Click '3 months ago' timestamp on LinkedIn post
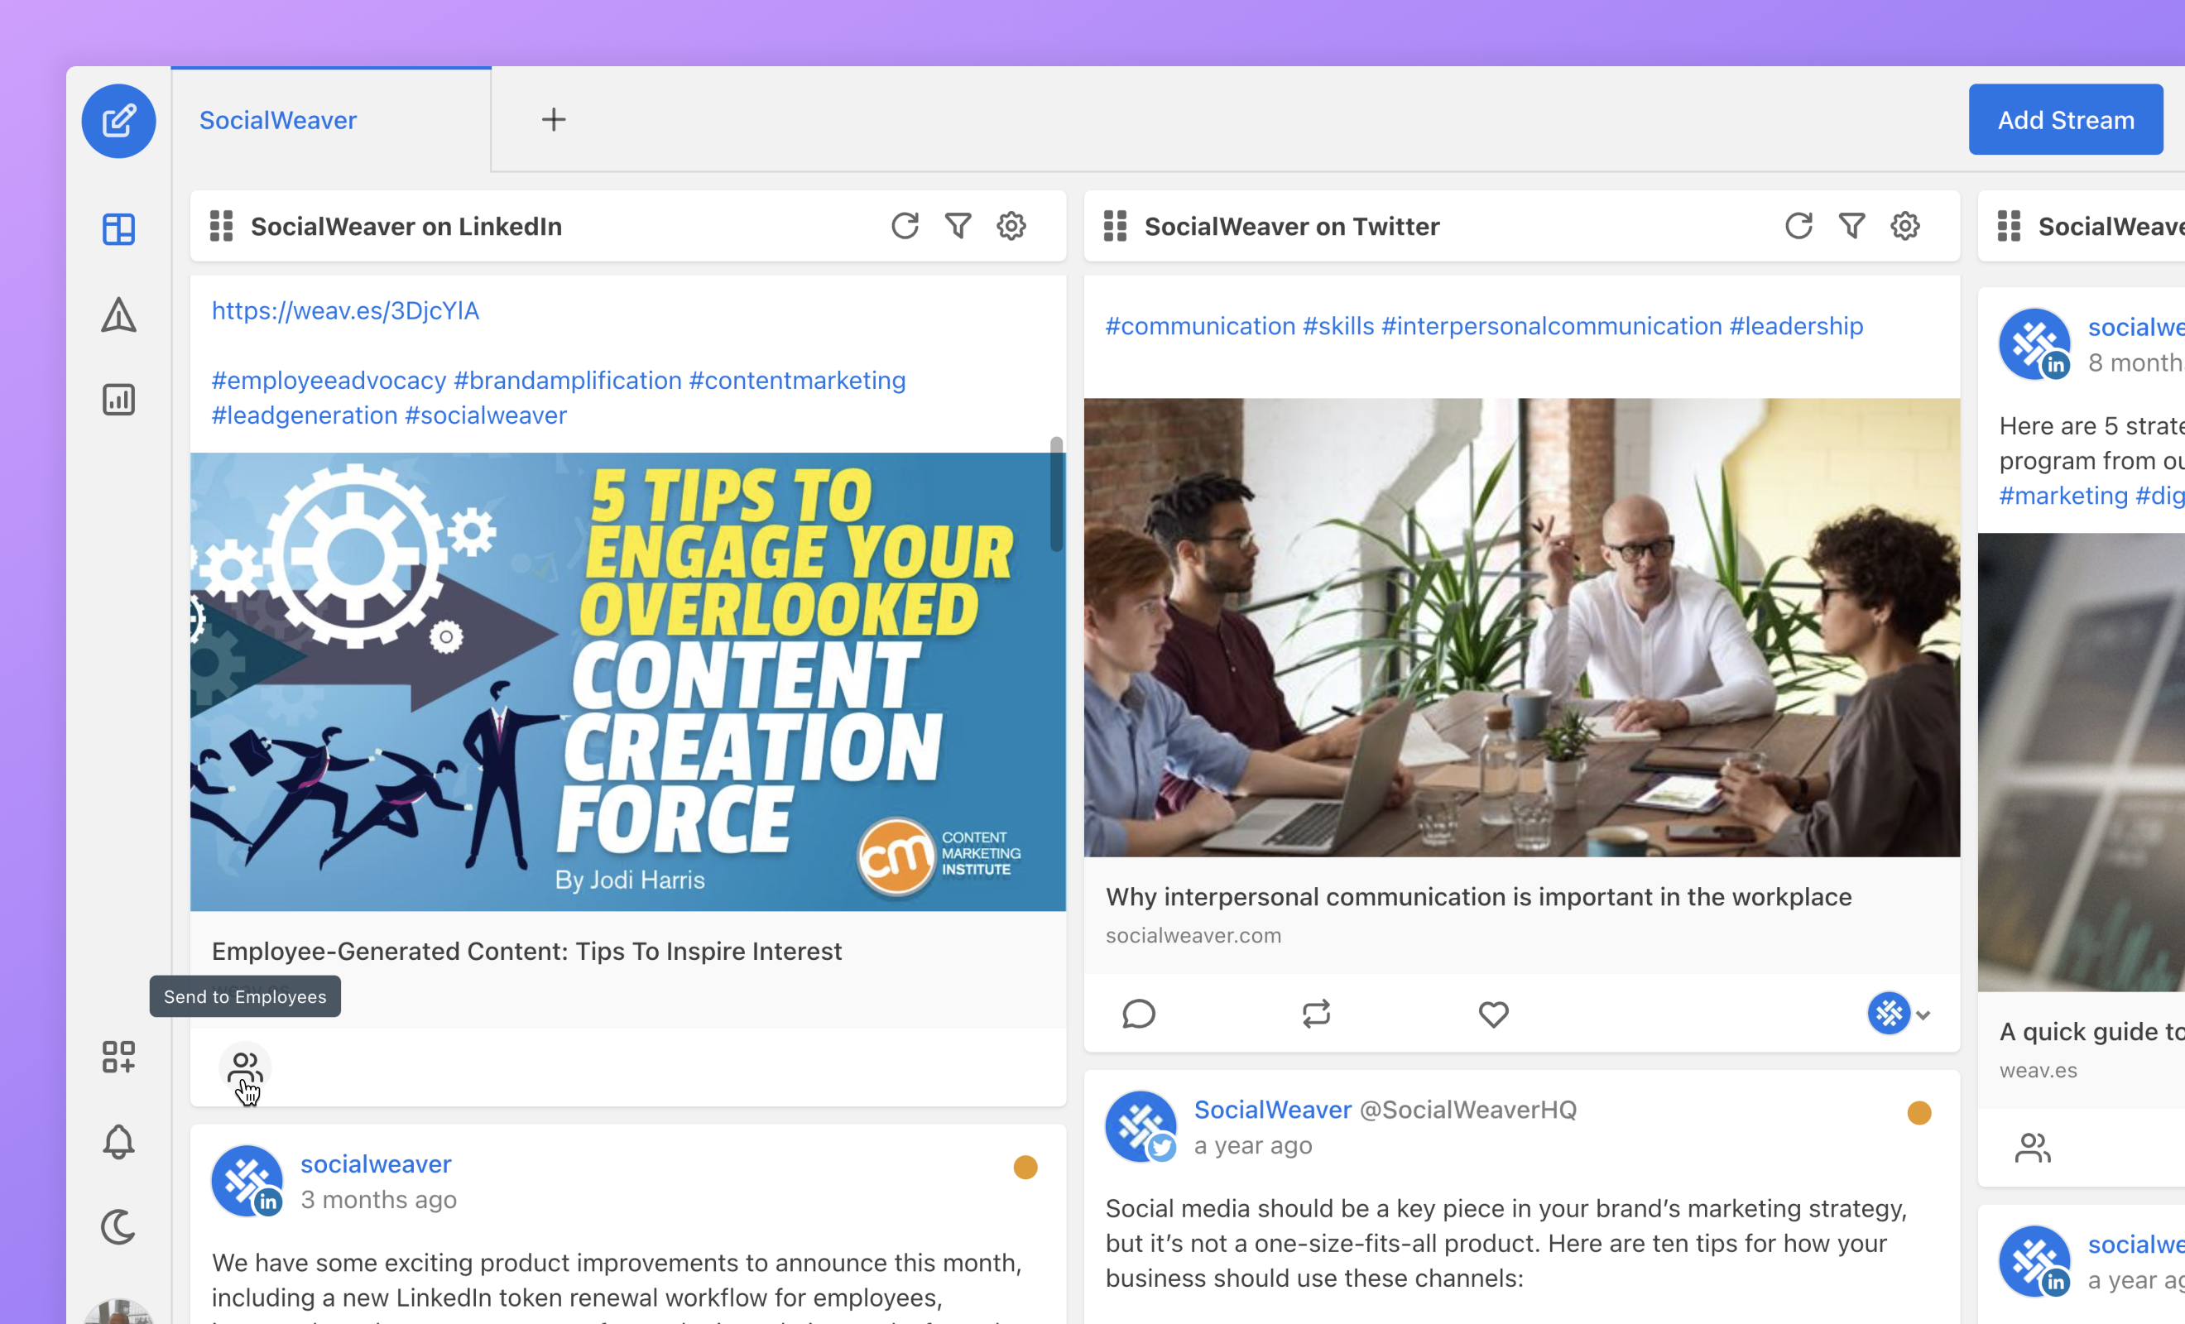The width and height of the screenshot is (2185, 1324). [x=379, y=1200]
